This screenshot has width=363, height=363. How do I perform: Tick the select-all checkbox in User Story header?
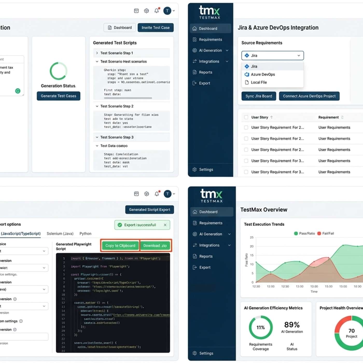pyautogui.click(x=246, y=117)
